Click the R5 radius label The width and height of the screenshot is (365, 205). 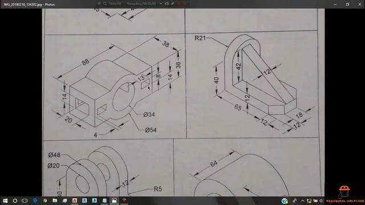pyautogui.click(x=157, y=189)
